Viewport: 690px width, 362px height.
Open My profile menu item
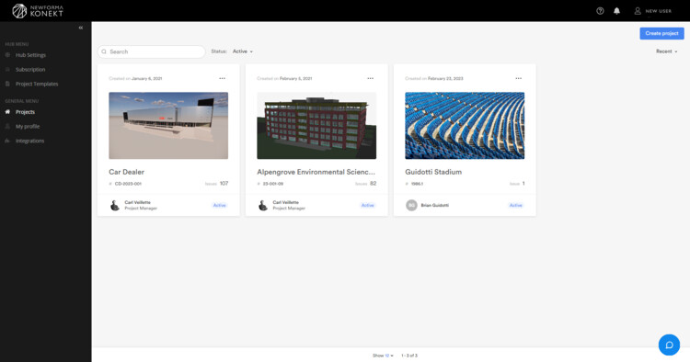point(28,127)
